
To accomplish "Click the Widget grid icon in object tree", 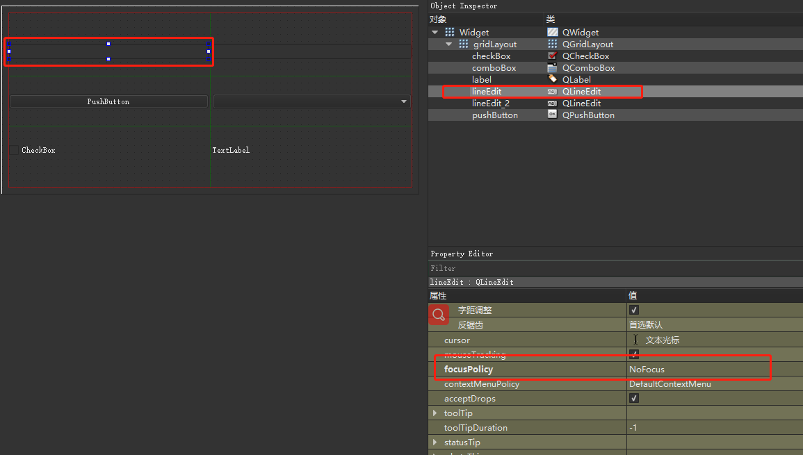I will coord(450,32).
